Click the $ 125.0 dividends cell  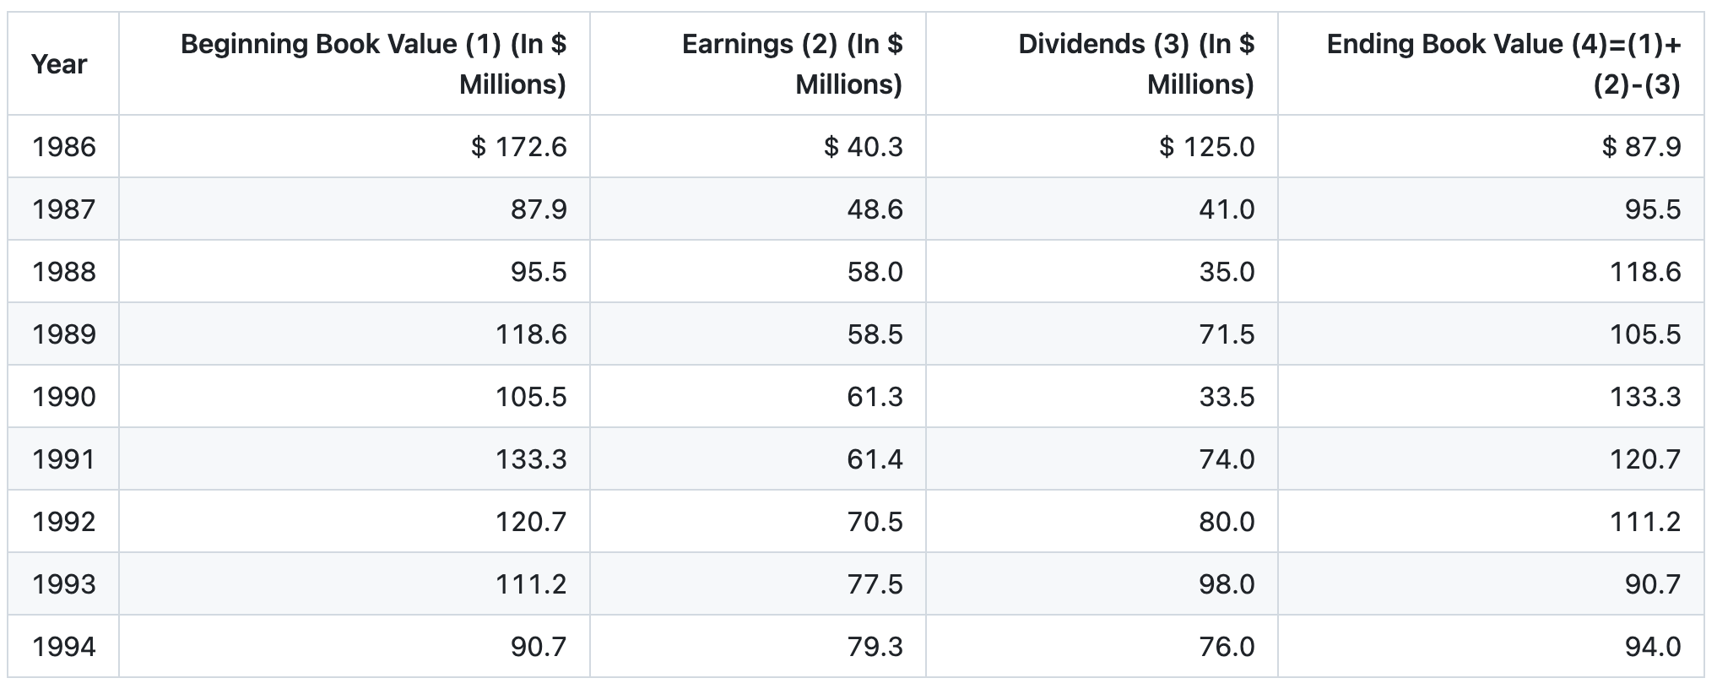point(1206,147)
